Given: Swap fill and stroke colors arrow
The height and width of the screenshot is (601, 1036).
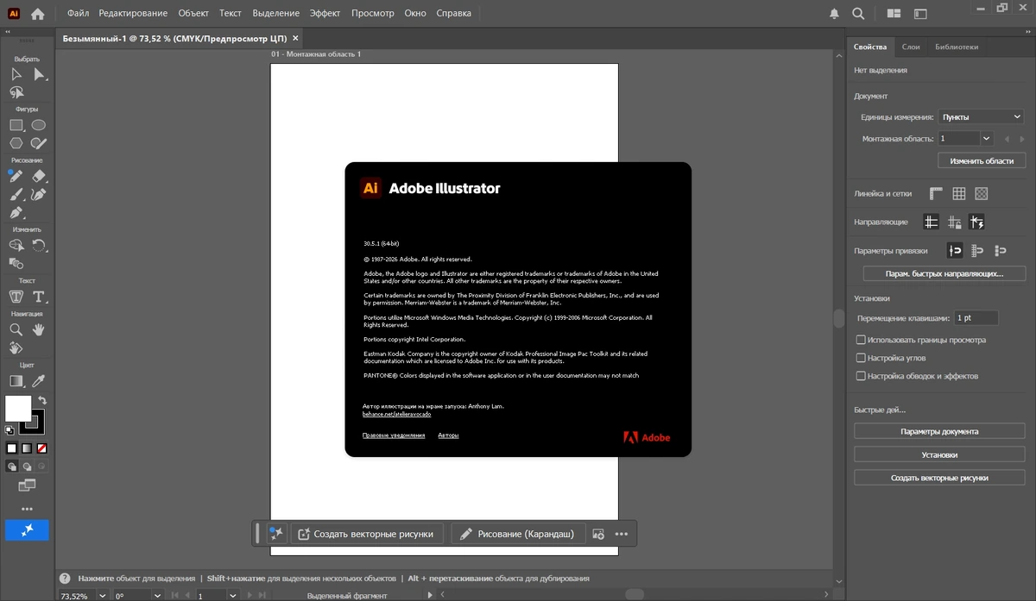Looking at the screenshot, I should coord(42,401).
